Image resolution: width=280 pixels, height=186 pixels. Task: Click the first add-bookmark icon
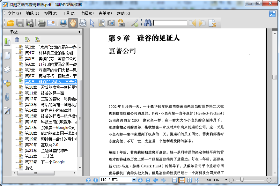coord(27,40)
